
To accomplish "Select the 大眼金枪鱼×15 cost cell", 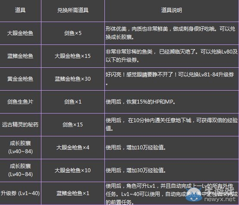I will (73, 56).
